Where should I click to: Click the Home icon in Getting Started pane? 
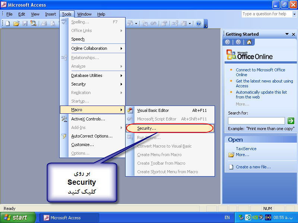click(249, 42)
